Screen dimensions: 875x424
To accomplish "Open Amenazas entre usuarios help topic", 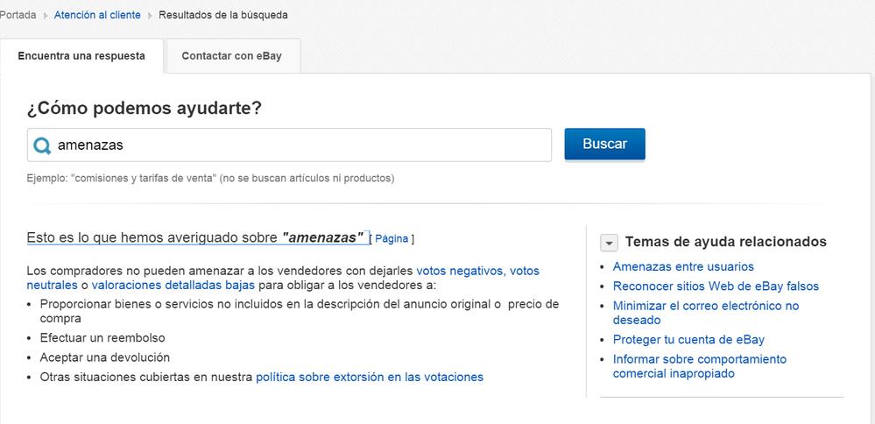I will tap(683, 266).
